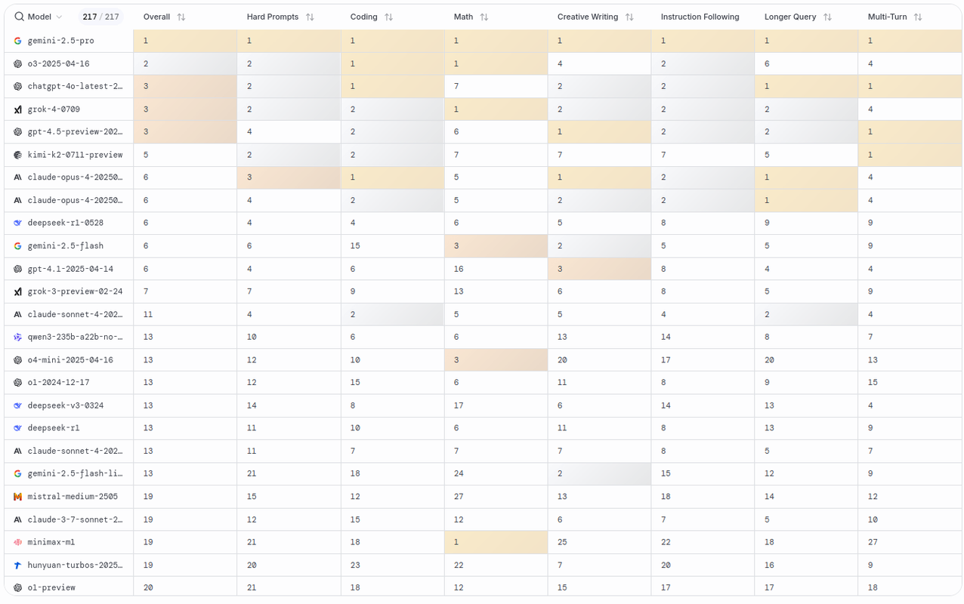The height and width of the screenshot is (604, 964).
Task: Sort by Overall using its sort arrows
Action: [181, 17]
